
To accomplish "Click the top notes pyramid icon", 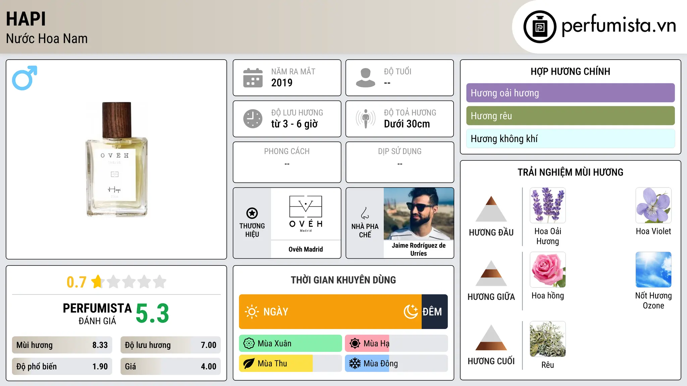I will [491, 209].
